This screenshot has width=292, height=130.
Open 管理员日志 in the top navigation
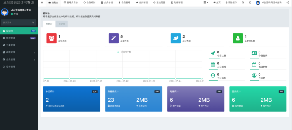70,3
